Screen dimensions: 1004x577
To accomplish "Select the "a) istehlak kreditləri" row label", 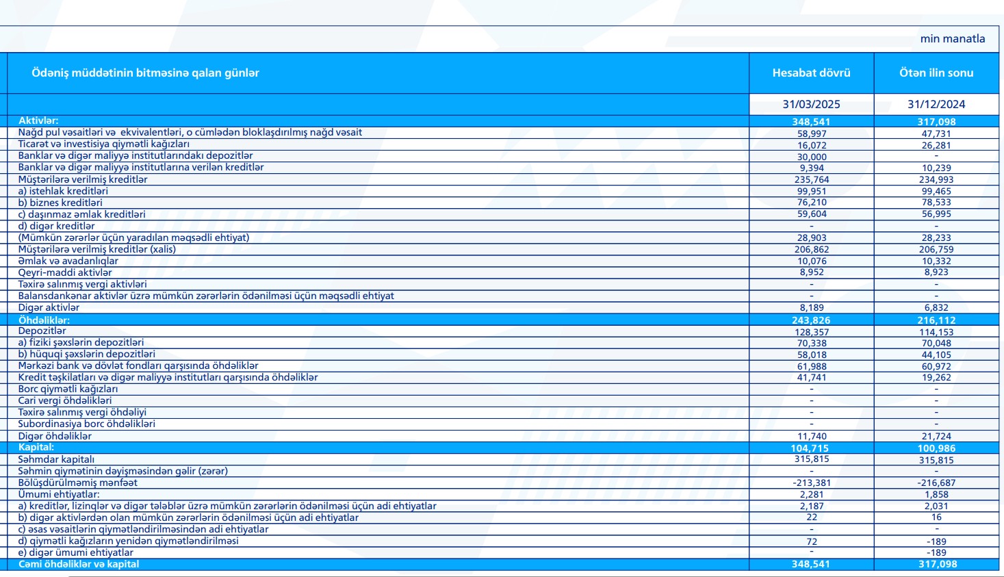I will (x=63, y=192).
